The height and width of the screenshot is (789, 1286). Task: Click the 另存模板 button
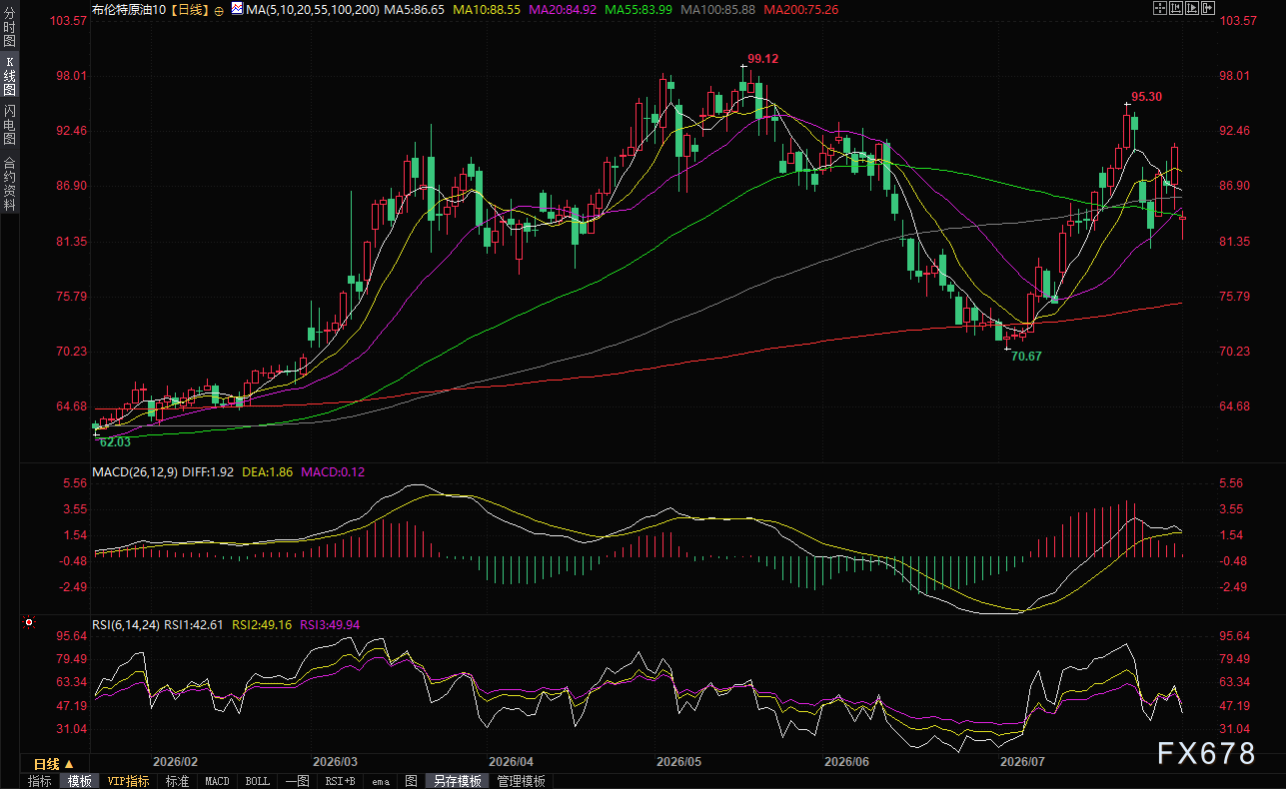point(458,781)
